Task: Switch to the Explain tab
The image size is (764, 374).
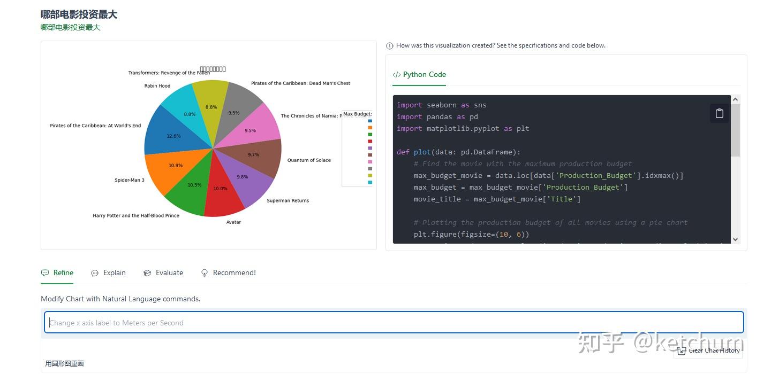Action: tap(114, 273)
